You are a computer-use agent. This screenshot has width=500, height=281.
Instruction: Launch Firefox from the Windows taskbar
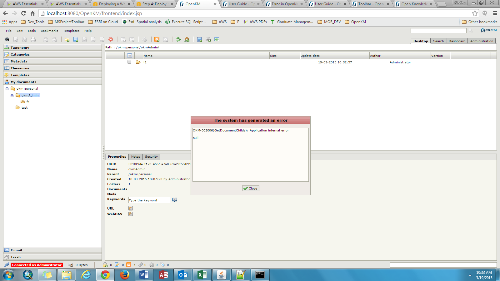(x=125, y=275)
